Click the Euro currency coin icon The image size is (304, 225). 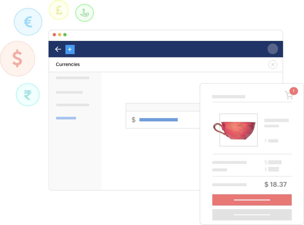pyautogui.click(x=28, y=22)
